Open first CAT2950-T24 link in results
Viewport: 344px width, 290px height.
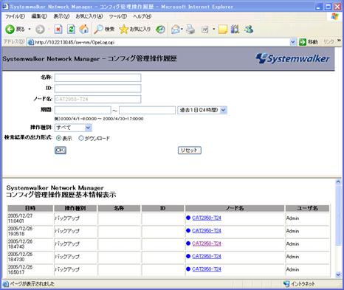[207, 218]
